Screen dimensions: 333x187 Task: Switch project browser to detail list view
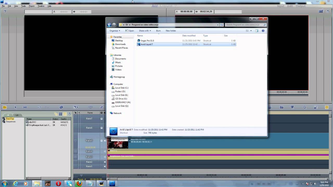pyautogui.click(x=65, y=114)
